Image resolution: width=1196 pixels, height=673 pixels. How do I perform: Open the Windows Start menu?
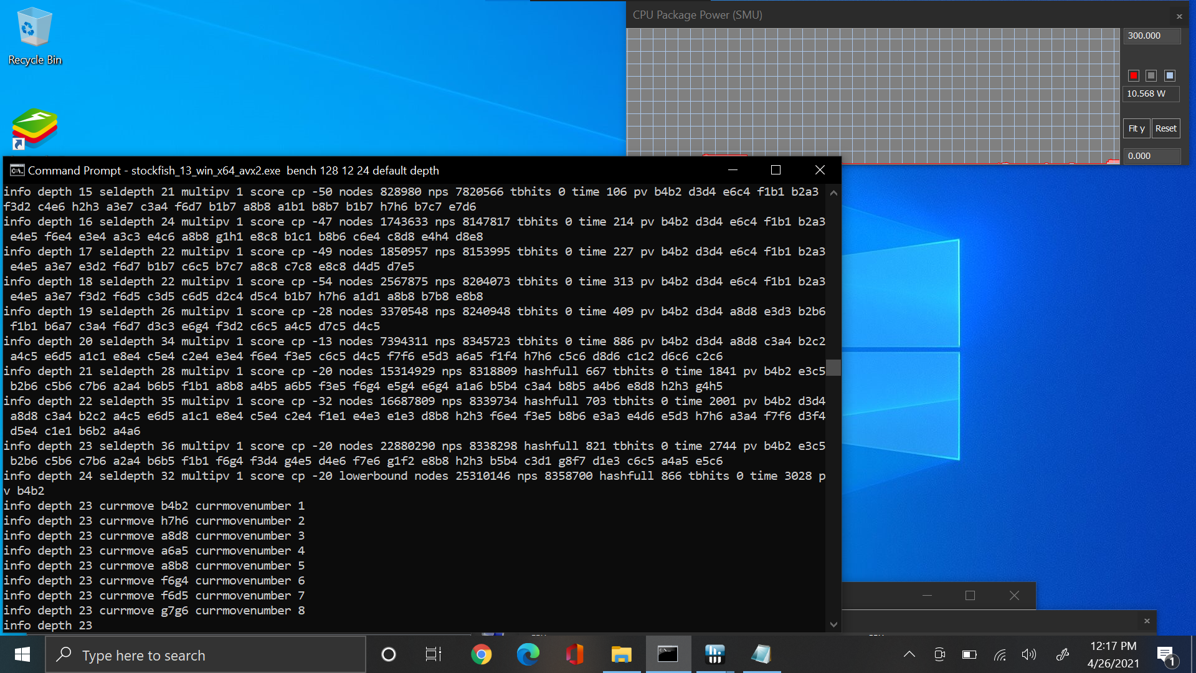point(22,654)
